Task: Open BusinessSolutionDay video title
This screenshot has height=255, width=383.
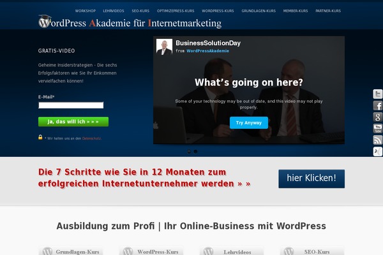Action: point(208,43)
